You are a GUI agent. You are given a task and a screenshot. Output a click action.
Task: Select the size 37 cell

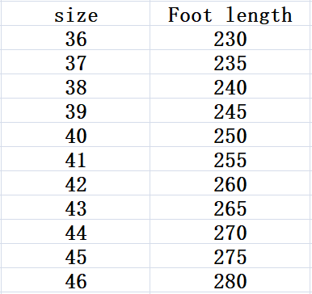76,62
